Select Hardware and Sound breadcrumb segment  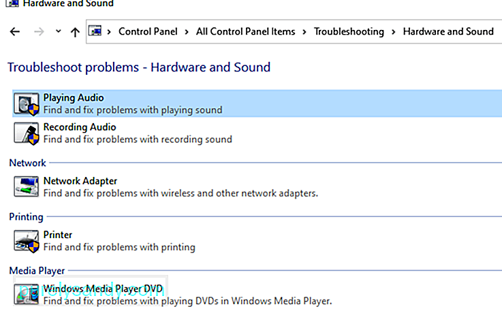point(448,31)
